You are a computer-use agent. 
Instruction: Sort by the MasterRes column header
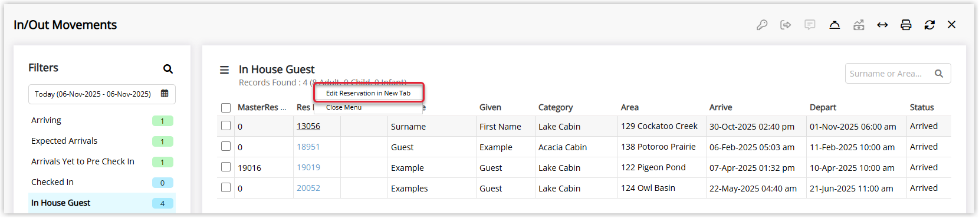262,107
